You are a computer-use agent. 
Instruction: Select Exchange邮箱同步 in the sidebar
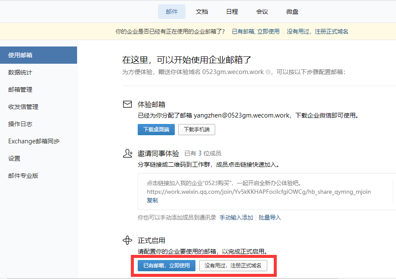(x=34, y=141)
